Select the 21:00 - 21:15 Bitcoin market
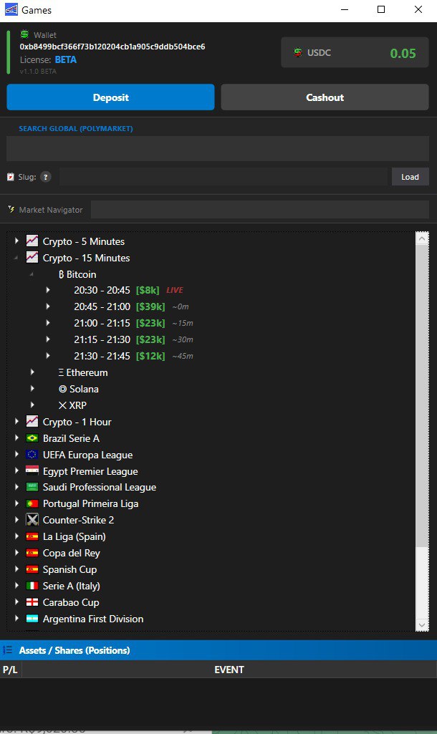437x734 pixels. [x=102, y=323]
